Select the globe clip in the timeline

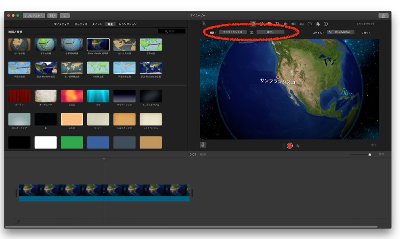click(104, 193)
